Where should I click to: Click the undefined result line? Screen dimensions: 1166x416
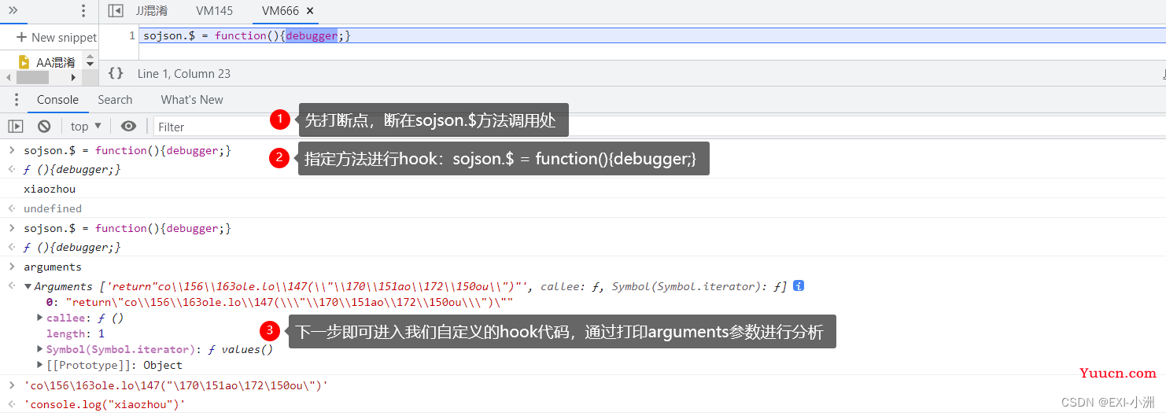(53, 208)
